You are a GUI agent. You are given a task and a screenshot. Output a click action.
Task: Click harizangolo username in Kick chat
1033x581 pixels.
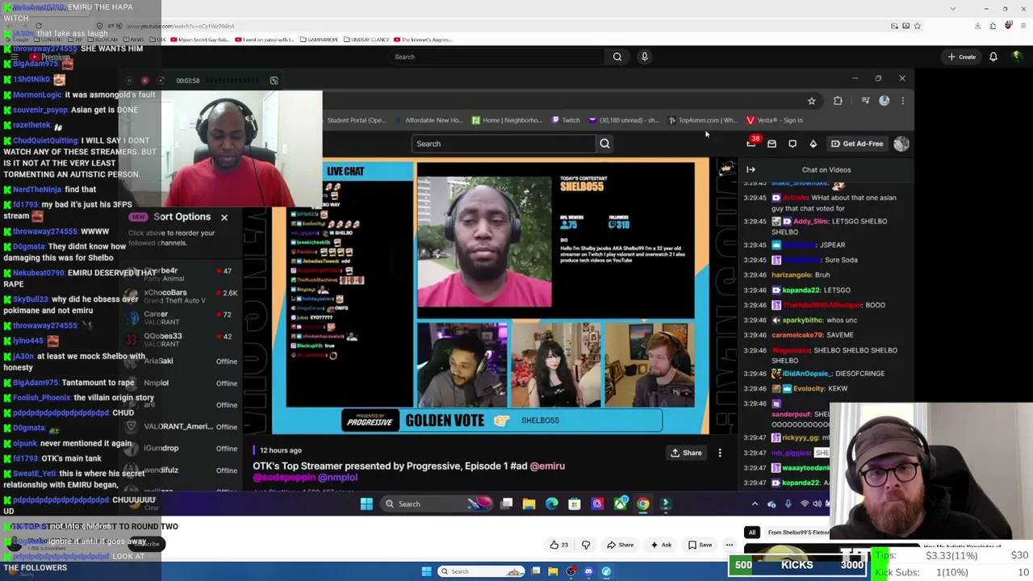792,275
